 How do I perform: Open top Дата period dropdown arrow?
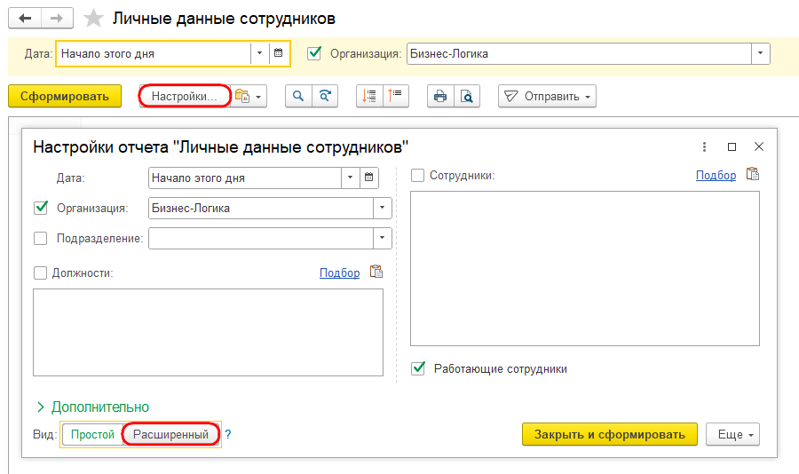(259, 53)
